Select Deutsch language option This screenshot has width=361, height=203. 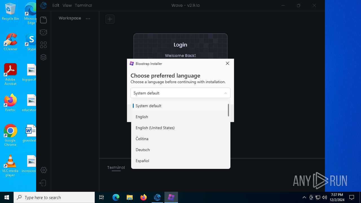click(x=180, y=150)
